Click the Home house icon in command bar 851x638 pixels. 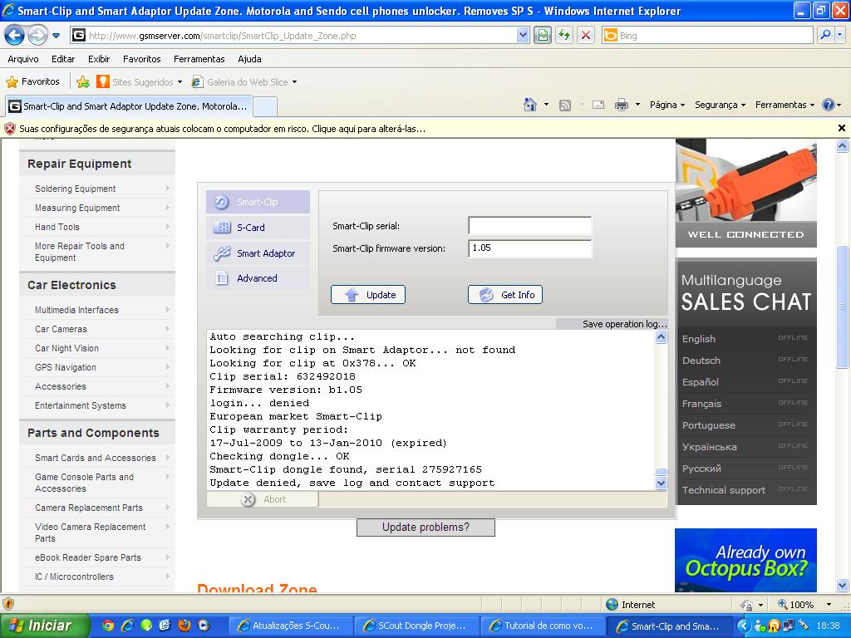pyautogui.click(x=530, y=105)
